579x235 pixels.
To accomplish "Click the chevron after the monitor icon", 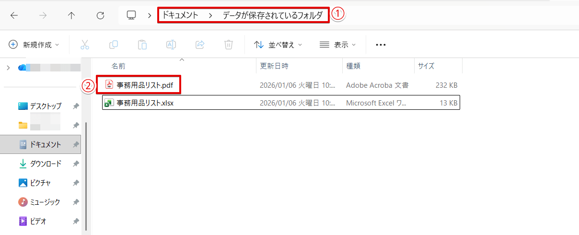I will point(150,15).
